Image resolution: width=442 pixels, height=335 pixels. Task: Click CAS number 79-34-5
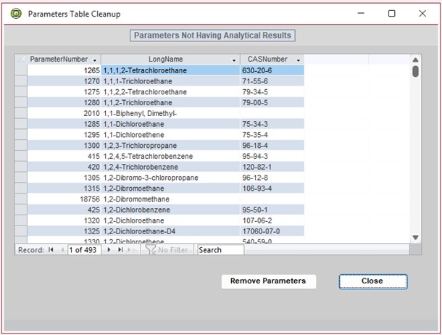(272, 92)
